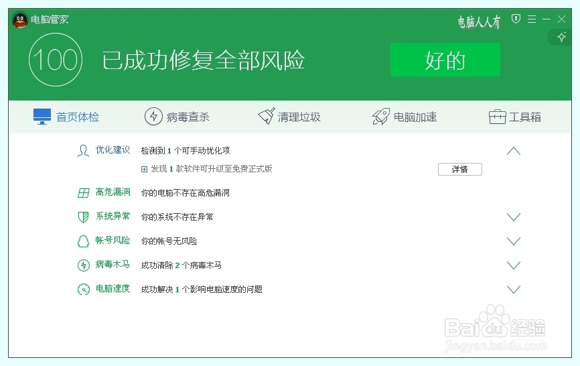The image size is (580, 366).
Task: Open the shield protection icon in title bar
Action: click(x=516, y=19)
